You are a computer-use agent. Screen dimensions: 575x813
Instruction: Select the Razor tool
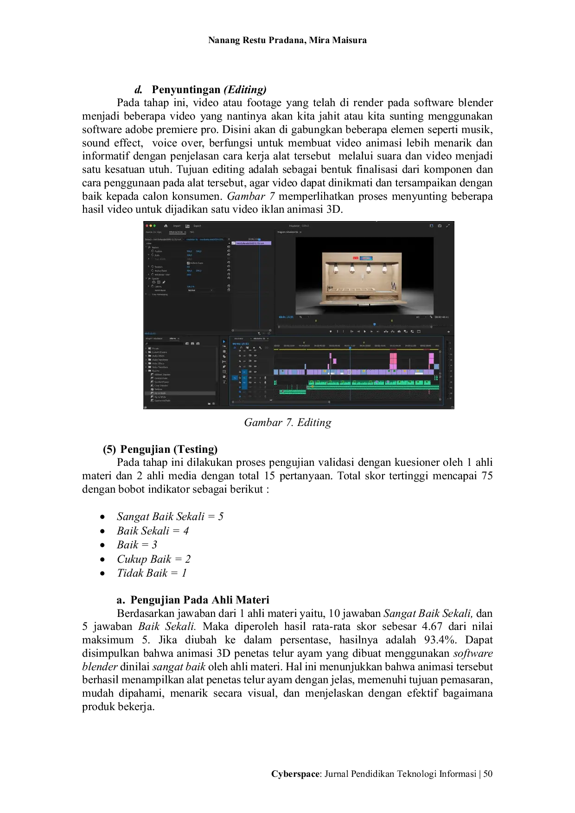224,356
